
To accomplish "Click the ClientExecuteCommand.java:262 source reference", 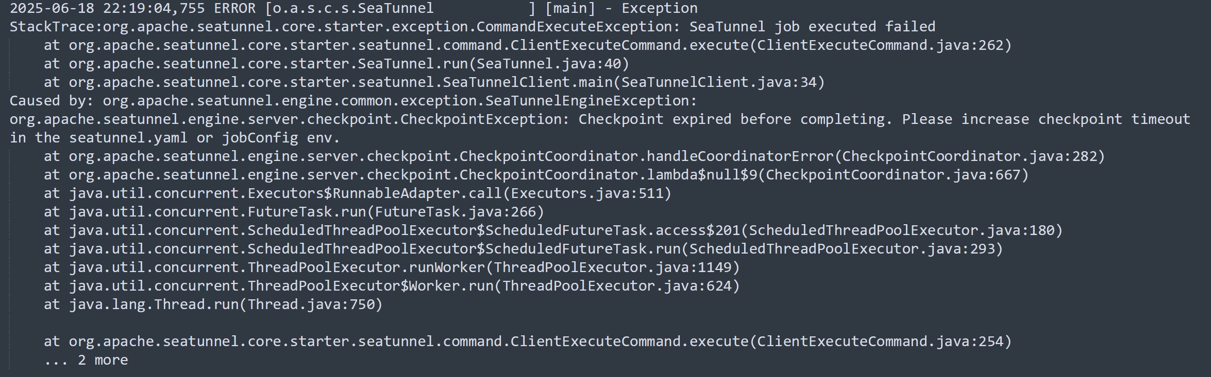I will click(x=880, y=45).
